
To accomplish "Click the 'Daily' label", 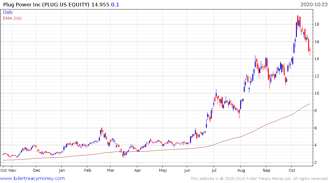I will tap(8, 12).
